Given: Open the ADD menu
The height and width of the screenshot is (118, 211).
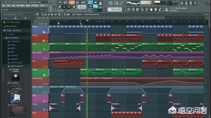Looking at the screenshot, I should tap(14, 6).
